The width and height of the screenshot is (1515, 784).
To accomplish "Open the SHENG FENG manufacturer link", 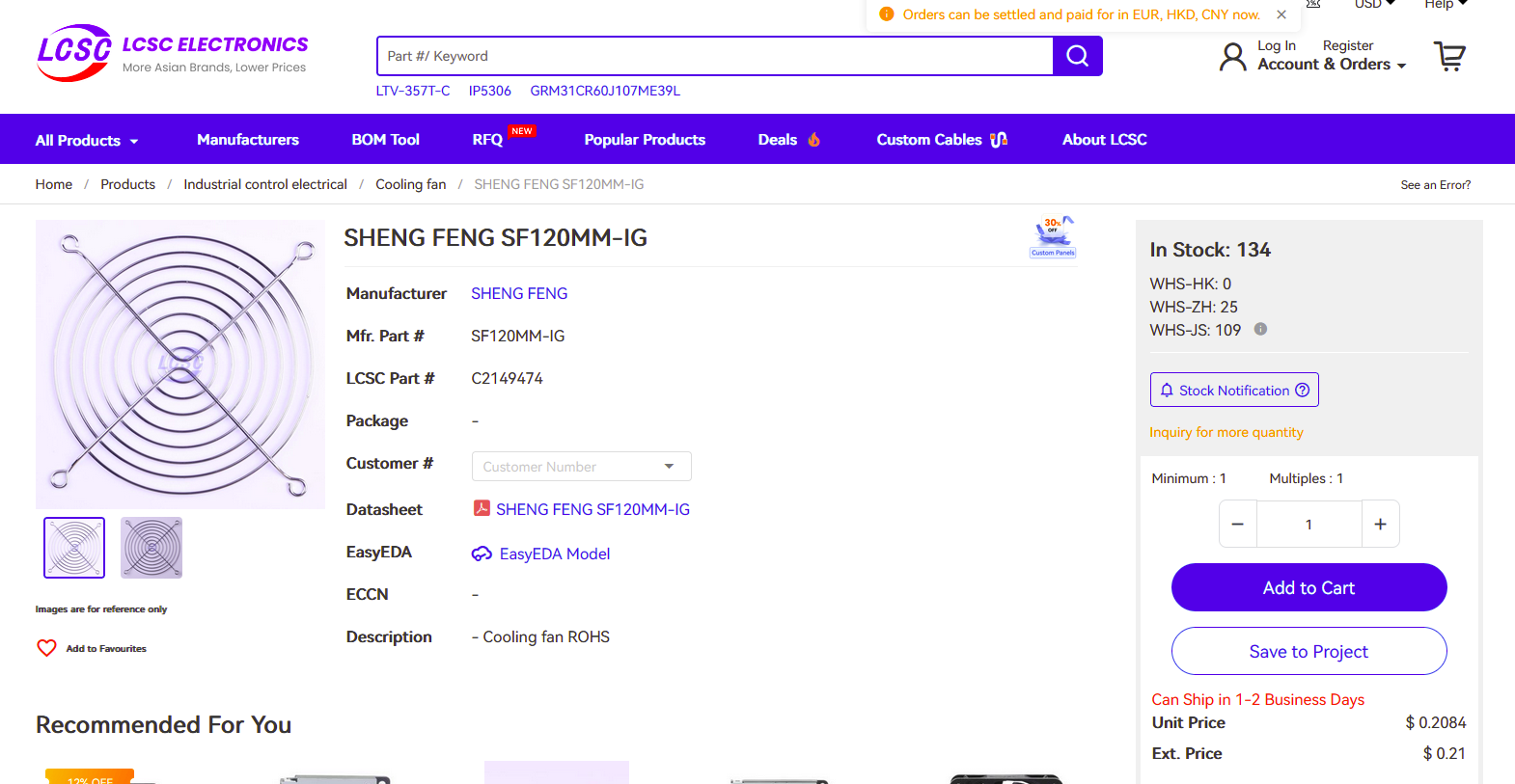I will click(519, 293).
